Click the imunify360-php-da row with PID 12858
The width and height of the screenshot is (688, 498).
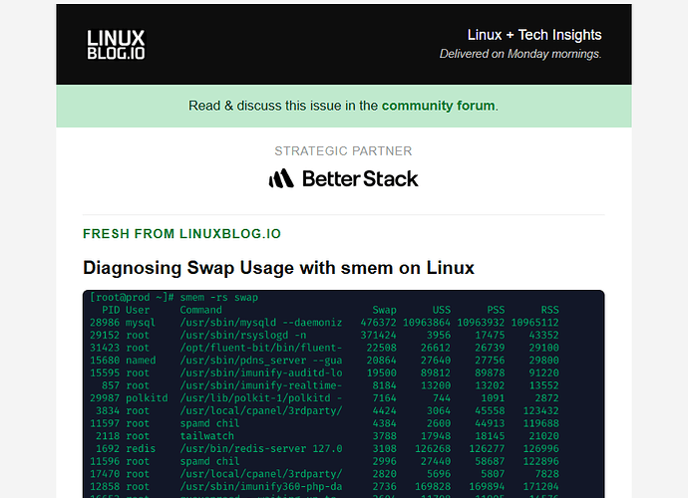pyautogui.click(x=324, y=487)
